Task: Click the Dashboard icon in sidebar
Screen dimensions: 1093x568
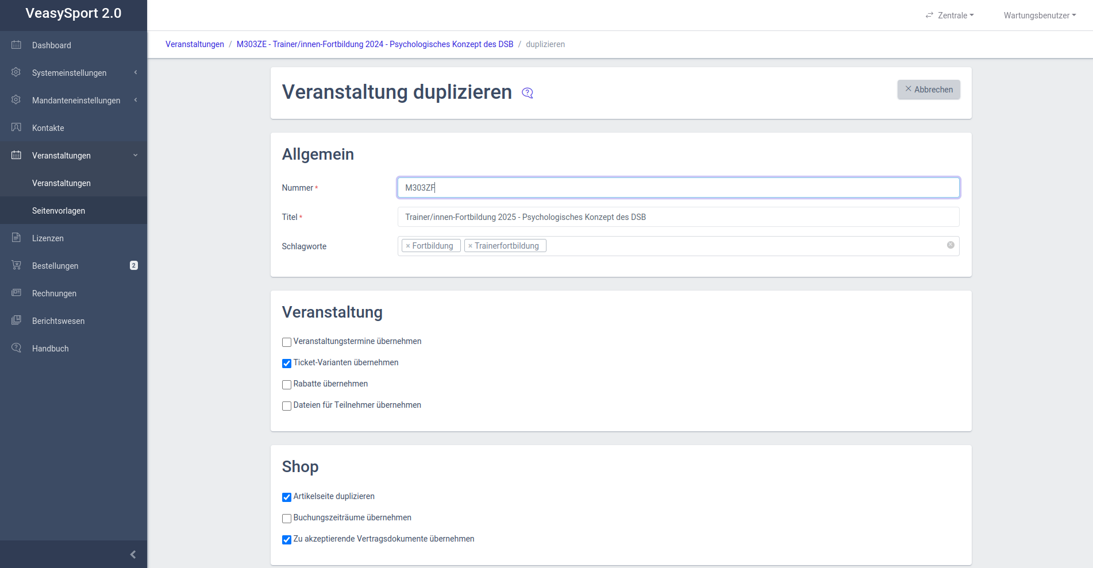Action: pos(16,45)
